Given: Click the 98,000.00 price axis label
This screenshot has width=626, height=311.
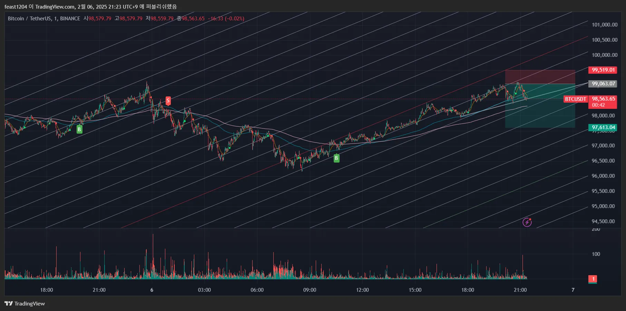Looking at the screenshot, I should 603,116.
